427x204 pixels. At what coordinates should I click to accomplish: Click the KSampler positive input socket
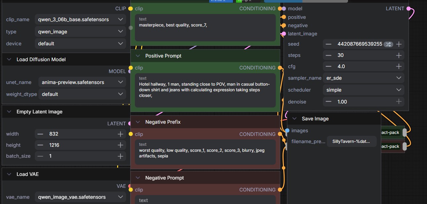coord(284,17)
